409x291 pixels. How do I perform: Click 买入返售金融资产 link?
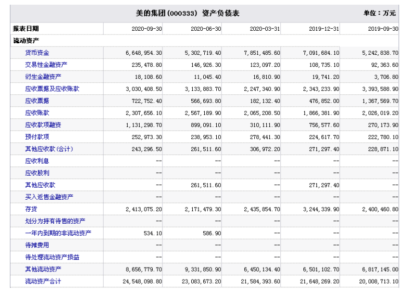tap(49, 197)
